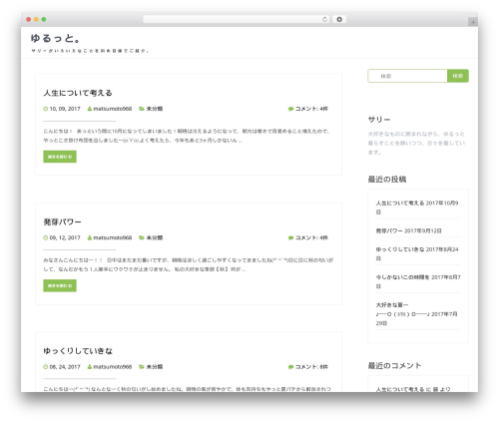Click the green search submit button

point(458,76)
